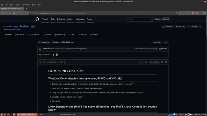This screenshot has height=116, width=207.
Task: Open the Firefox hamburger menu
Action: [x=204, y=13]
